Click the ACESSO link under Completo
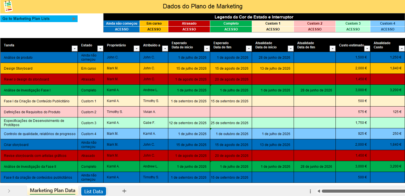405x196 pixels. pos(231,29)
